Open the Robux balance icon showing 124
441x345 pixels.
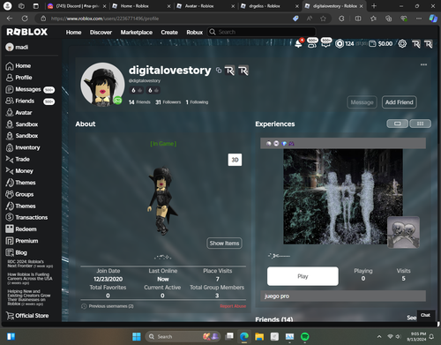click(345, 44)
